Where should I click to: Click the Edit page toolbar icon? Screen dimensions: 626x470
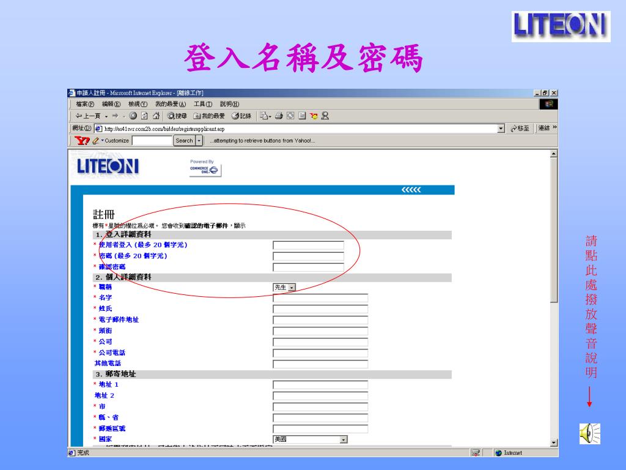click(x=290, y=116)
